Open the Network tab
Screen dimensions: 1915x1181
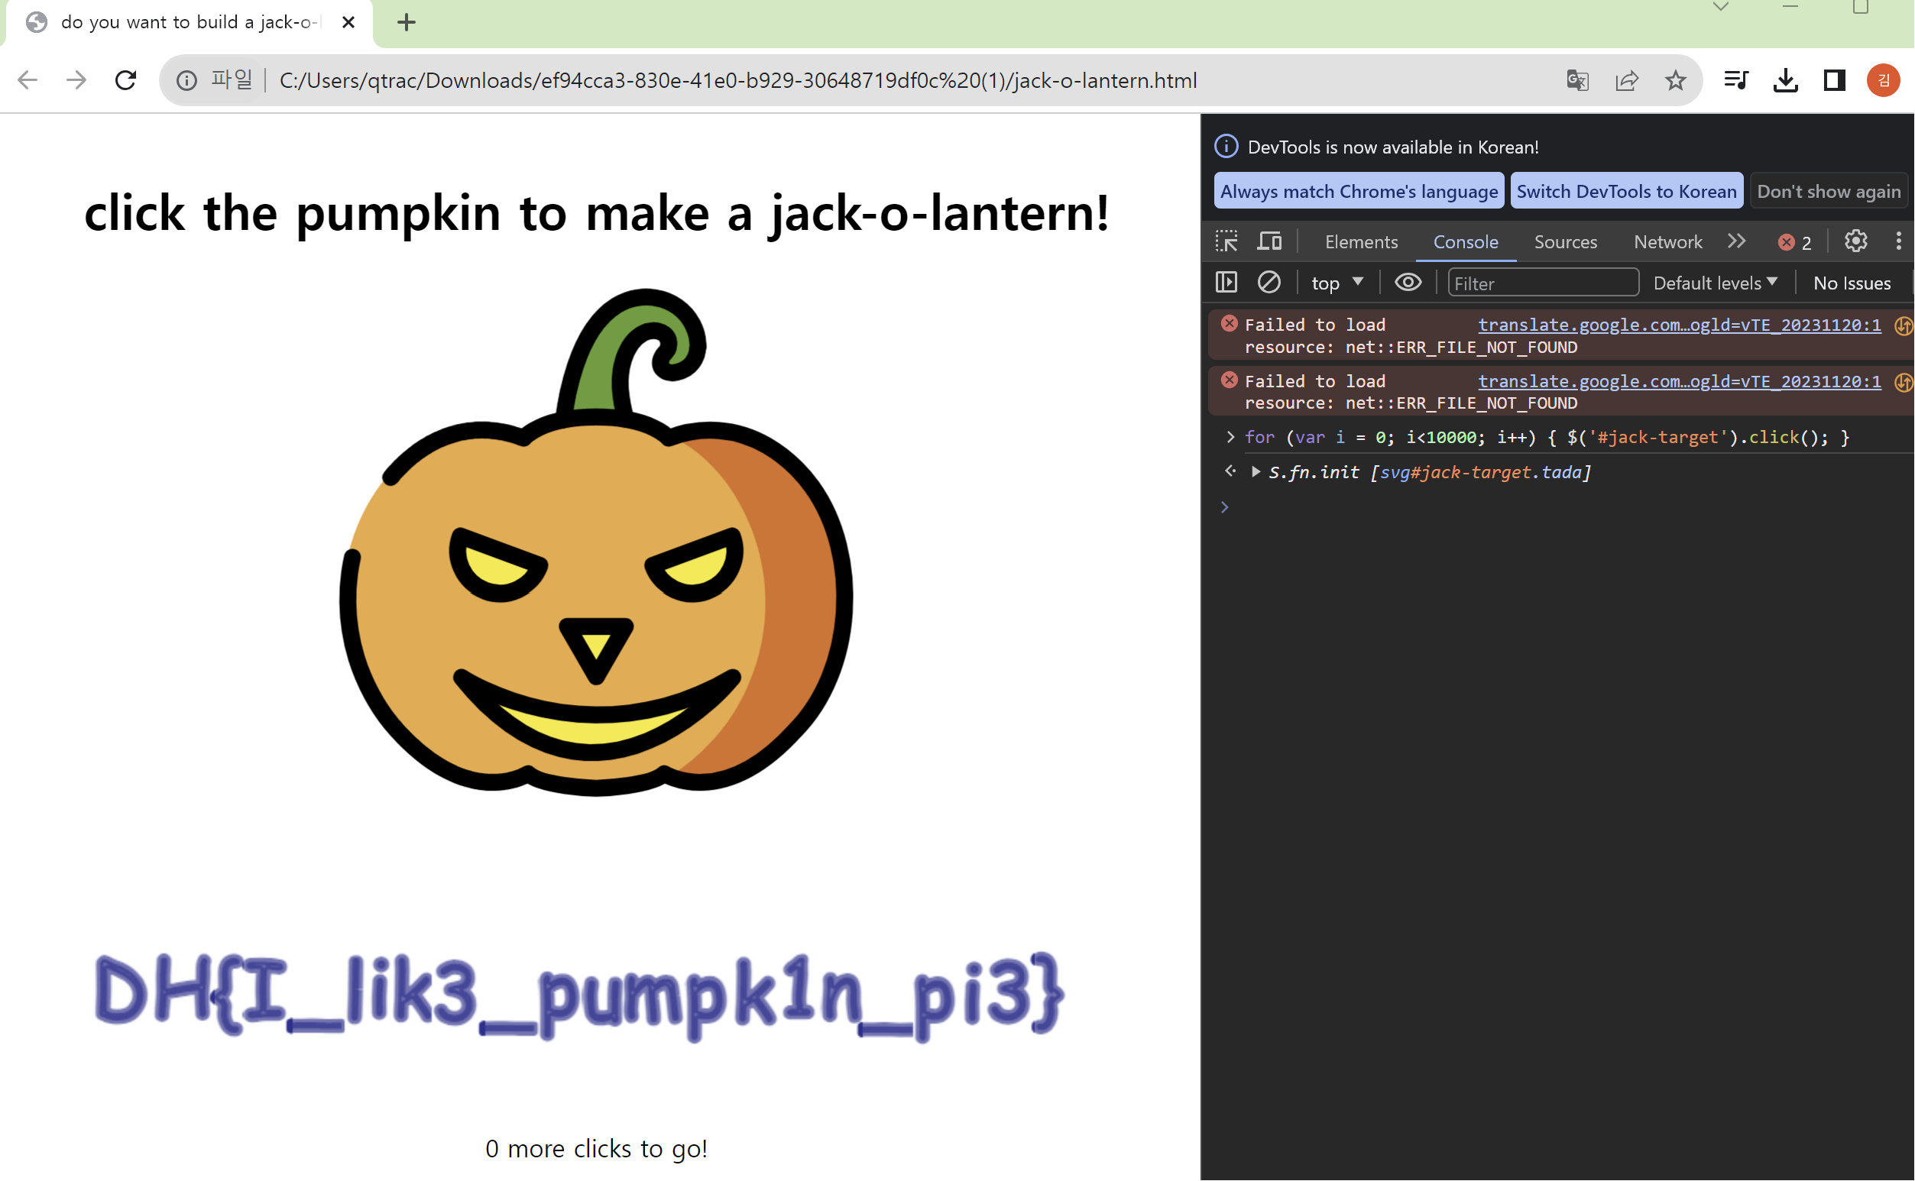point(1667,242)
